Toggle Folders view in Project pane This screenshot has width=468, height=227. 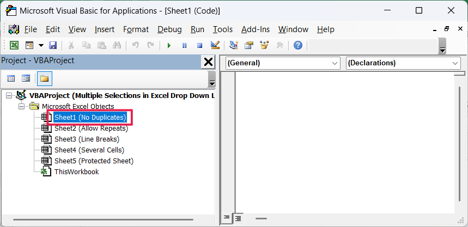(45, 79)
